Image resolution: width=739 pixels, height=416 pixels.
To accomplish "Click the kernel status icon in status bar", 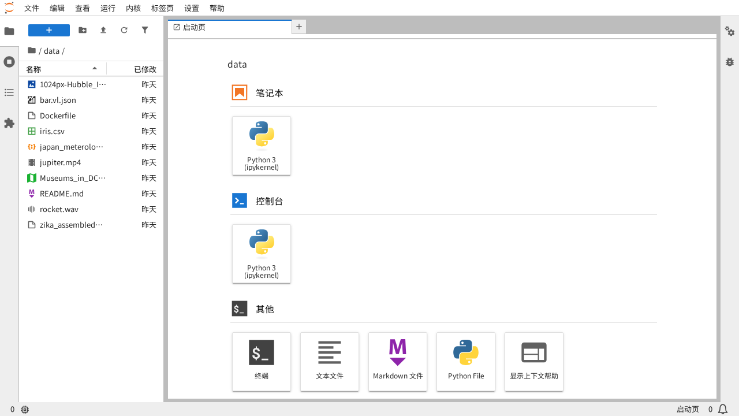I will point(25,410).
